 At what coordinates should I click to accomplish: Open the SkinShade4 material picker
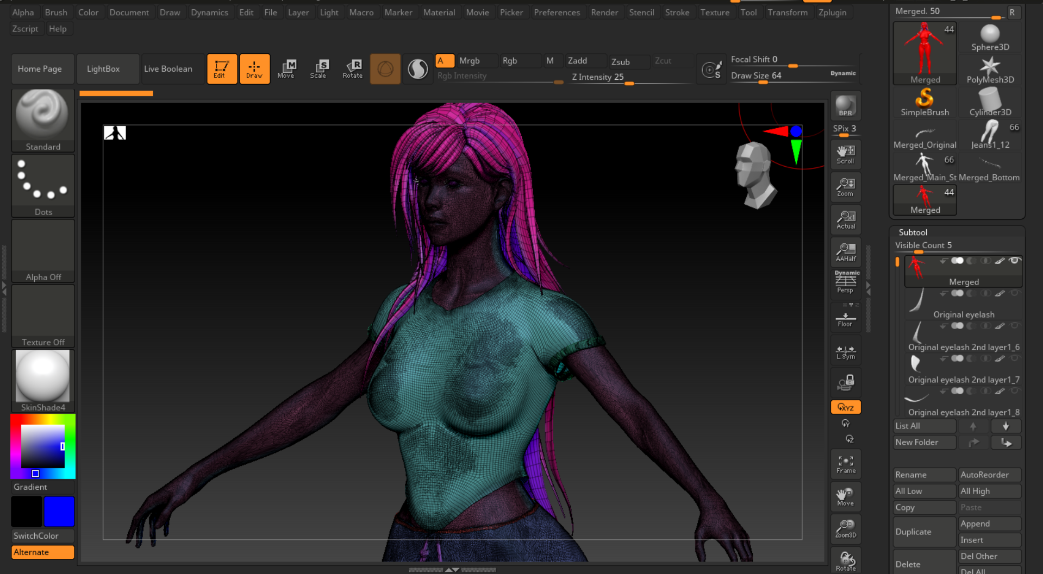pos(42,376)
